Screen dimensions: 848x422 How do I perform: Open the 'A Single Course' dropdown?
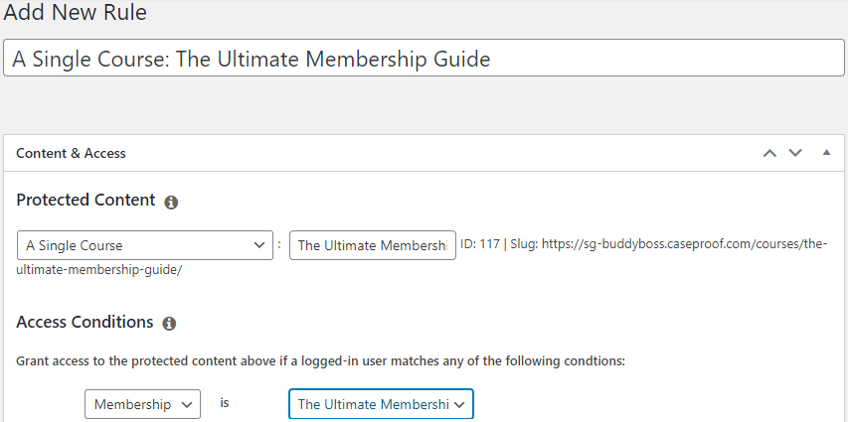tap(144, 245)
